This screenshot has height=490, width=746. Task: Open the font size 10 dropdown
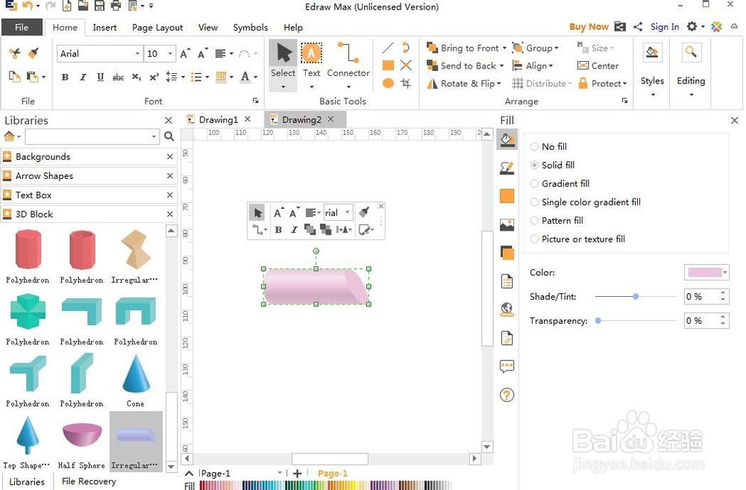pos(170,53)
